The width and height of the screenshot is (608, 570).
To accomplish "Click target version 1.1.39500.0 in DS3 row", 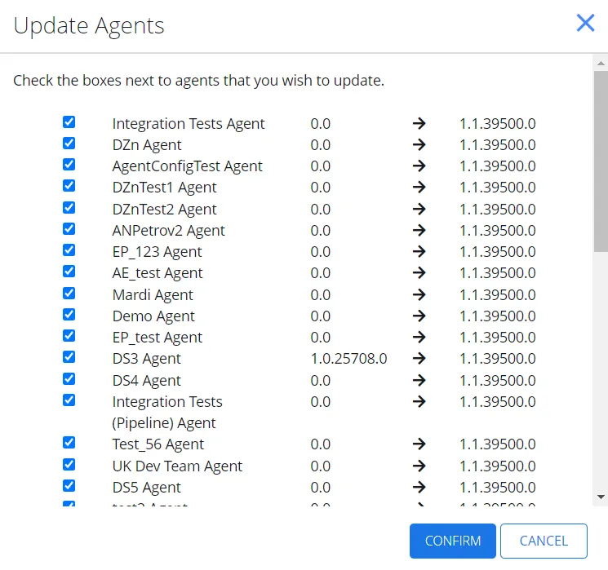I will pyautogui.click(x=498, y=359).
